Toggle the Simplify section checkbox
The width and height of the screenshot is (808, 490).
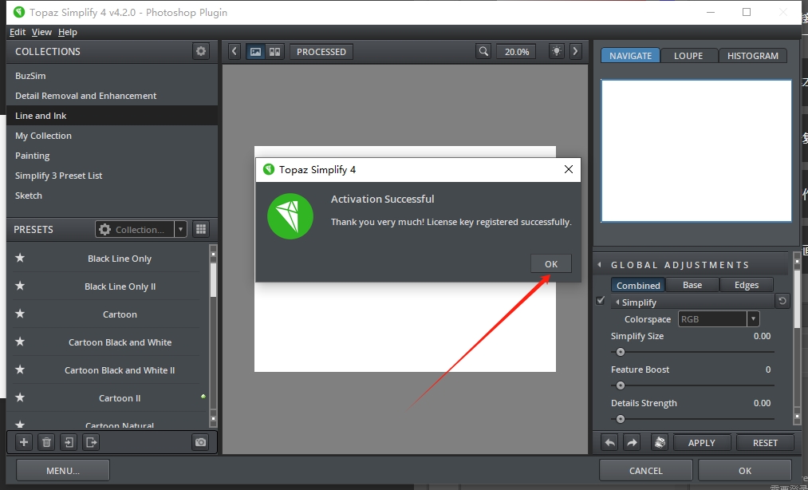[x=601, y=300]
